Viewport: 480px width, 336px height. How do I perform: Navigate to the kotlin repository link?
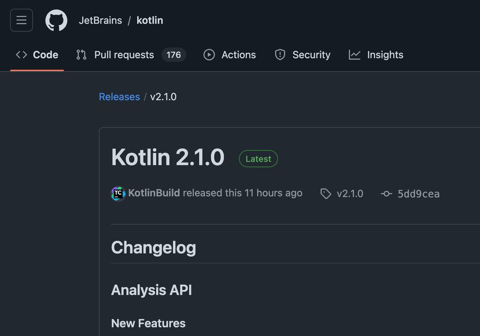150,21
